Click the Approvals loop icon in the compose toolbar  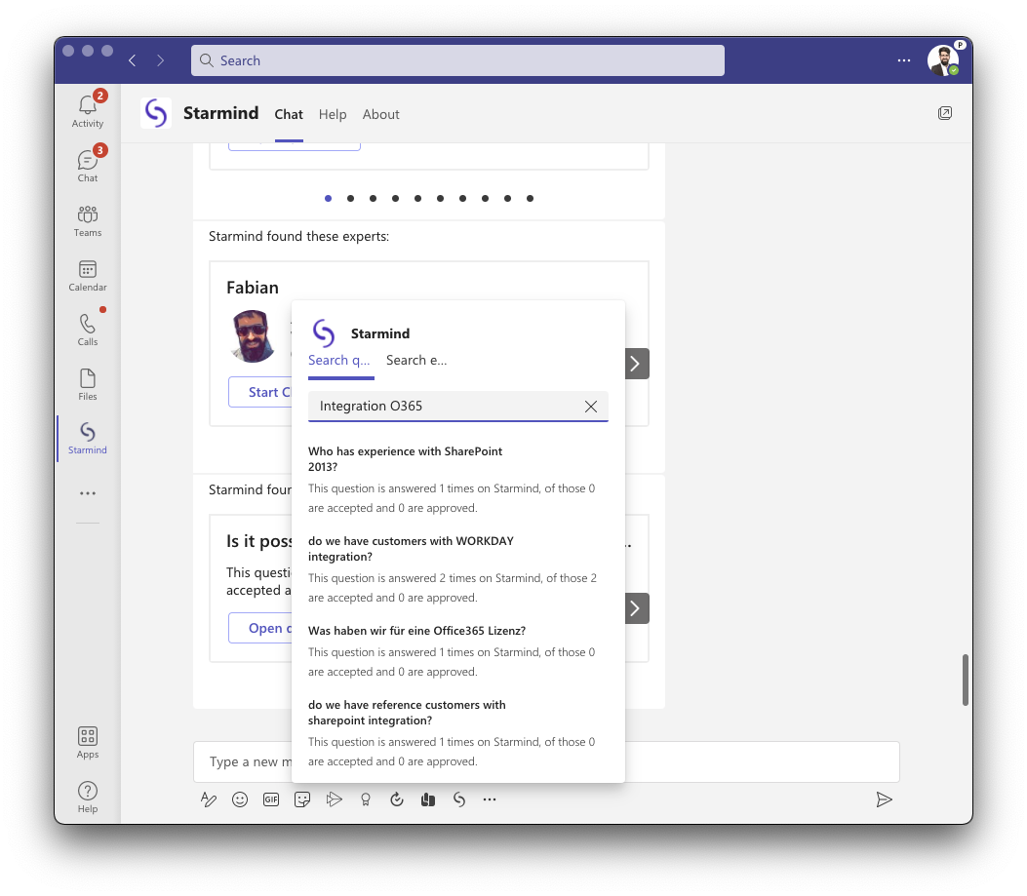coord(396,799)
